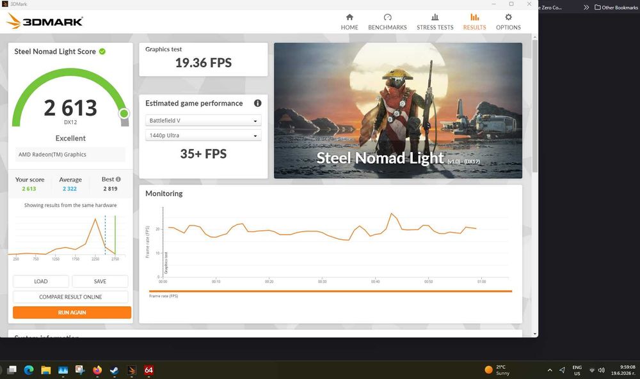
Task: Go to Benchmarks gauge icon
Action: 387,17
